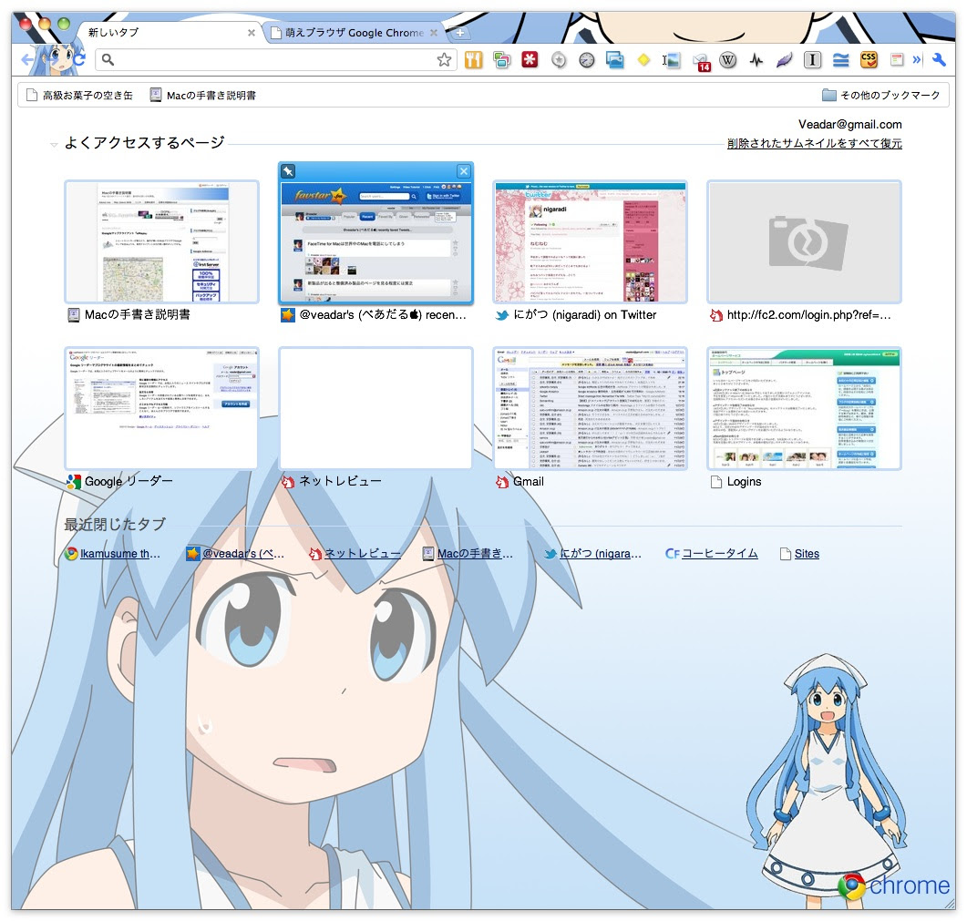
Task: Switch to the 新しいタブ tab
Action: (x=167, y=33)
